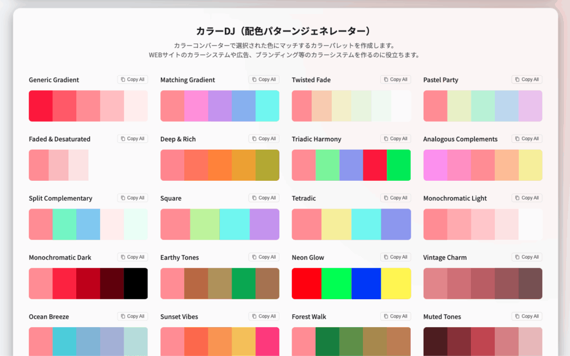The image size is (570, 356).
Task: Copy all Triadic Harmony colors
Action: 396,139
